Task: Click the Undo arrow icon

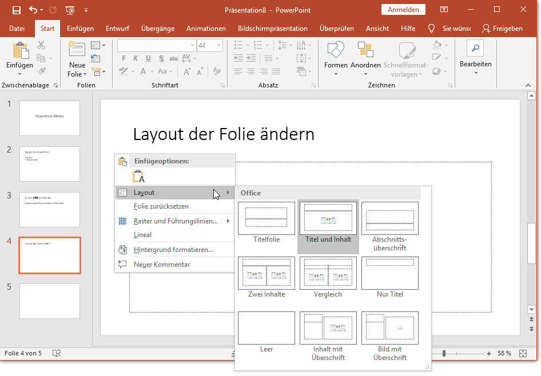Action: (x=33, y=10)
